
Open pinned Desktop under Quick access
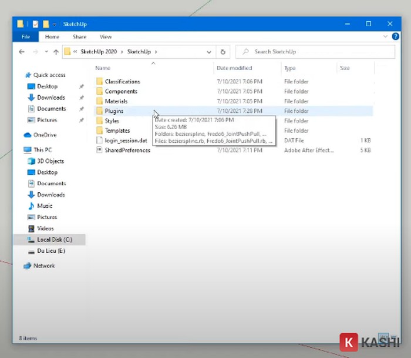(x=47, y=86)
